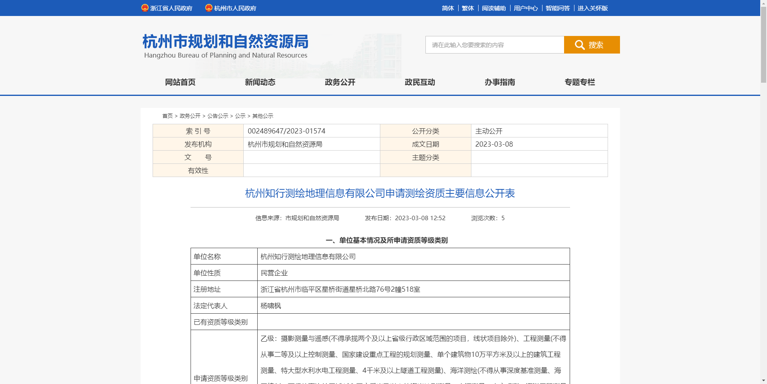Open 专题专栏 menu item
The width and height of the screenshot is (767, 384).
pyautogui.click(x=580, y=82)
